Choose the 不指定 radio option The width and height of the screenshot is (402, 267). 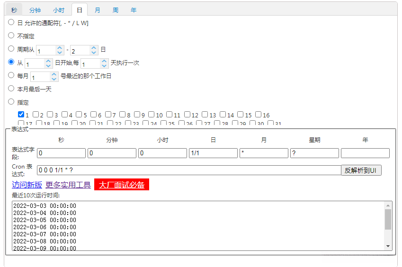coord(11,36)
